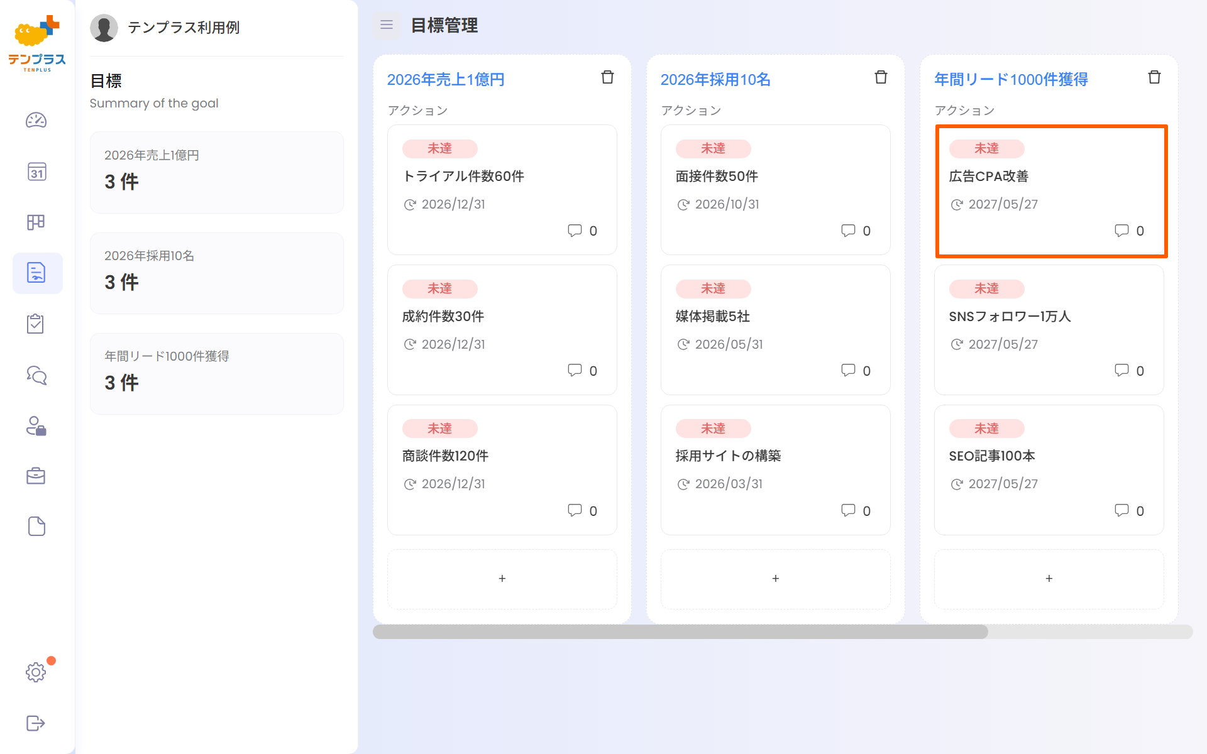Open the 商談件数120件 action card
The height and width of the screenshot is (754, 1207).
click(502, 470)
